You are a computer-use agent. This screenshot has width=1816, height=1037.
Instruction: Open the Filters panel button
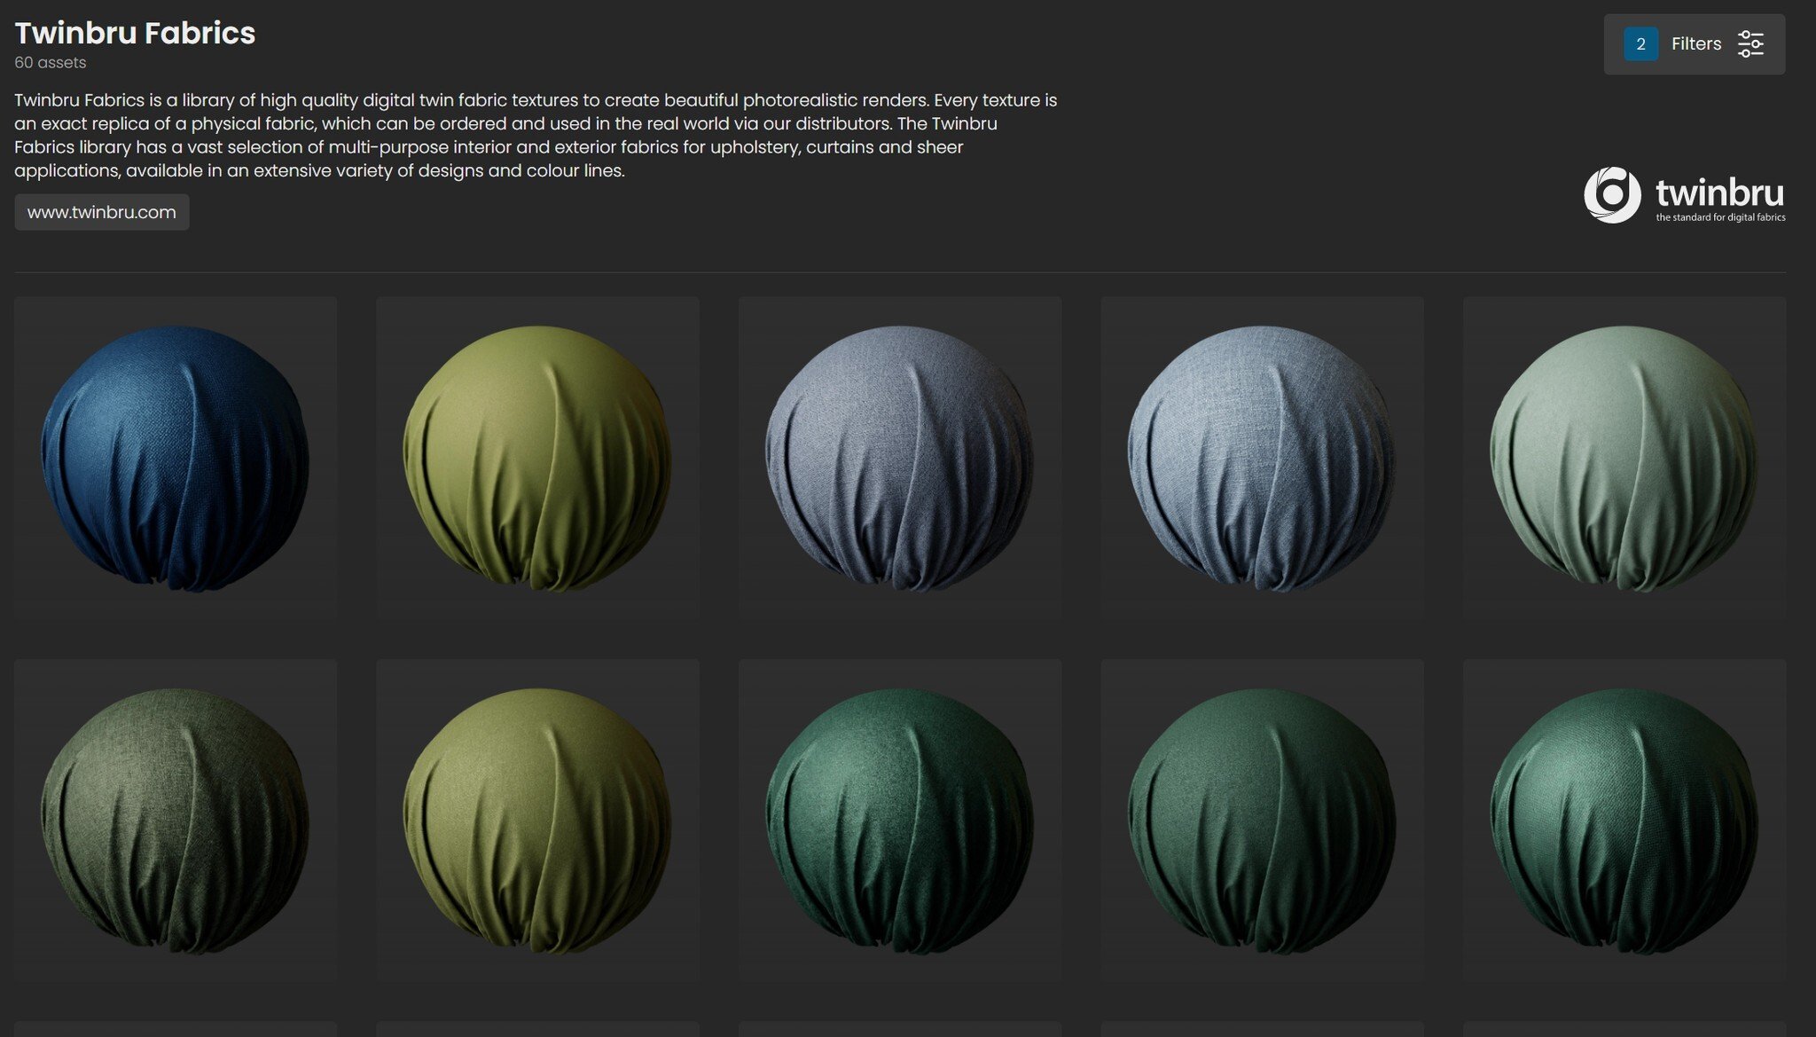[x=1694, y=44]
